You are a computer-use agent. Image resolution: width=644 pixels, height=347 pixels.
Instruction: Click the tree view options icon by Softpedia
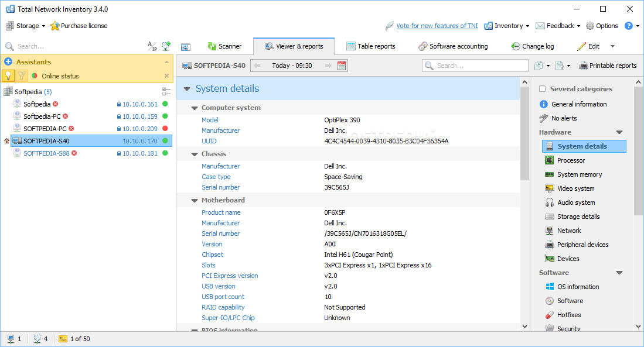click(x=166, y=91)
